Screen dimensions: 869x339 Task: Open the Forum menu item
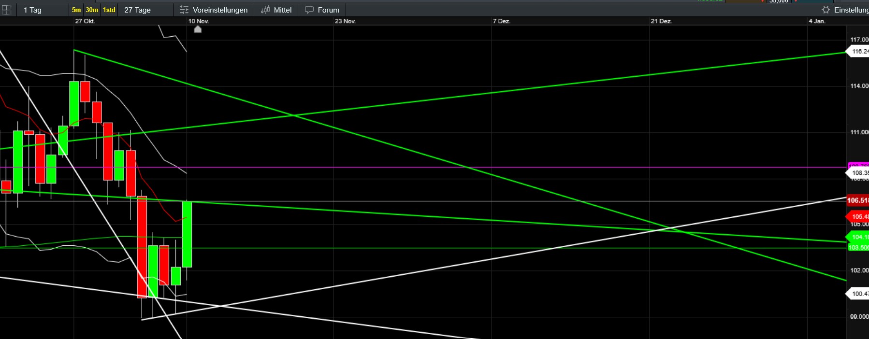[x=328, y=10]
